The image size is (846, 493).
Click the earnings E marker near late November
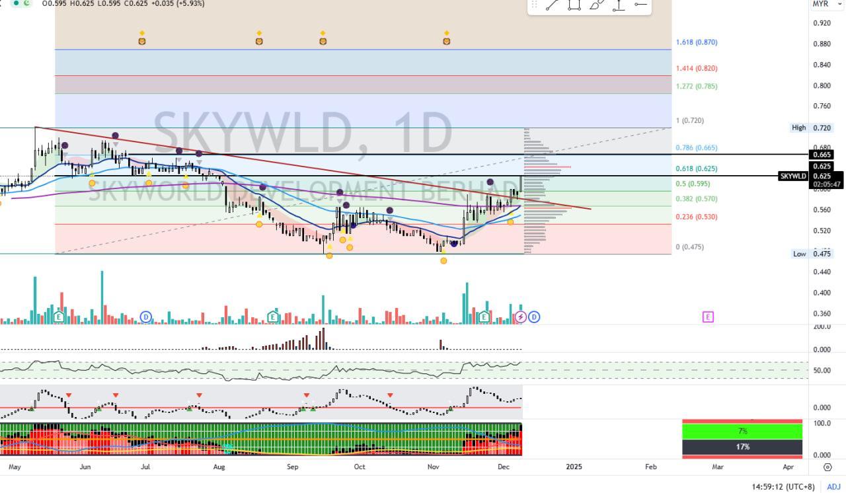coord(484,317)
